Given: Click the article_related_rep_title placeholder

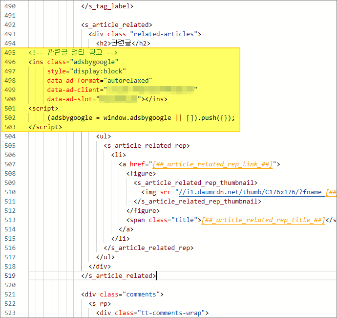Looking at the screenshot, I should pyautogui.click(x=263, y=220).
